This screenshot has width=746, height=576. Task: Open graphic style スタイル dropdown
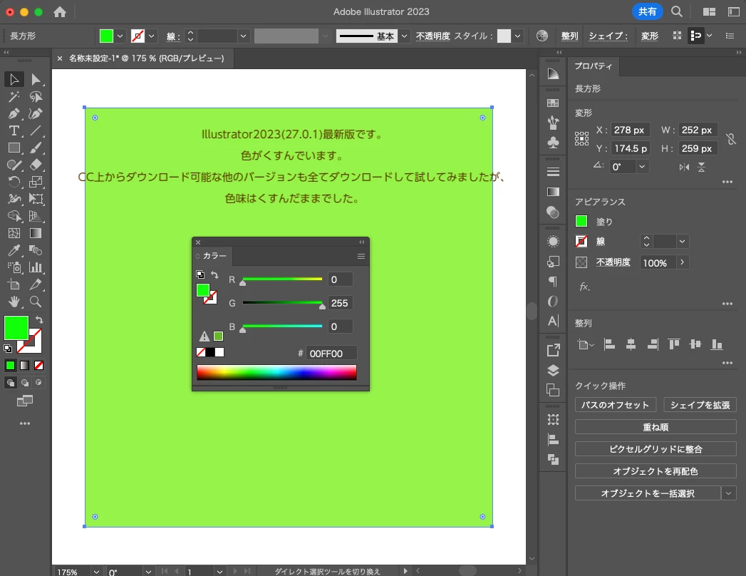[x=517, y=36]
